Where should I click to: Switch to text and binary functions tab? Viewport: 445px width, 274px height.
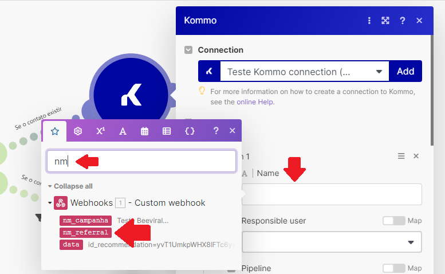pos(123,131)
